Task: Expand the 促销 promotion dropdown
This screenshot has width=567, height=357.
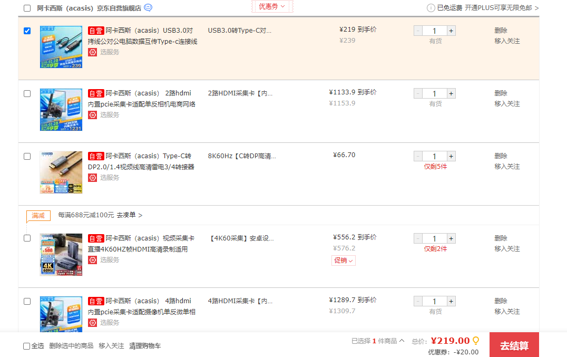Action: [x=343, y=260]
